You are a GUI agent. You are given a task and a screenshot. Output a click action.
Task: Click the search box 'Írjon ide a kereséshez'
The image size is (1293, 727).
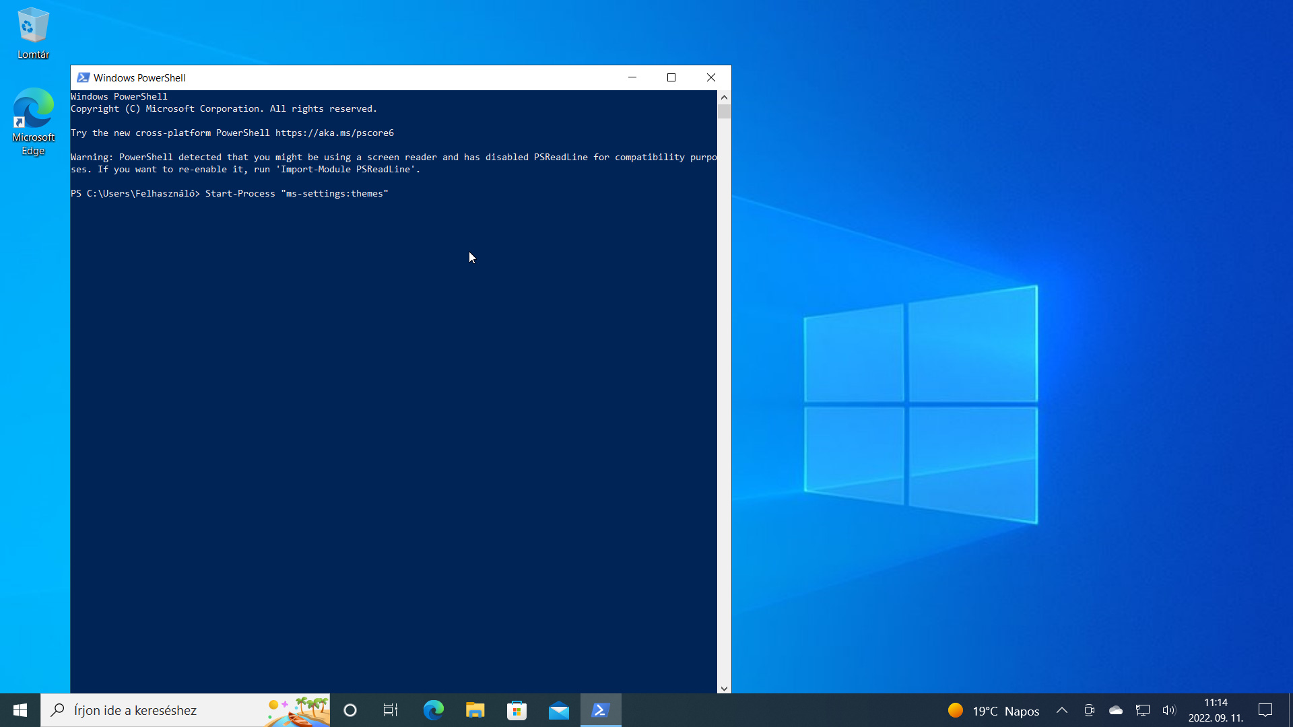coord(186,710)
